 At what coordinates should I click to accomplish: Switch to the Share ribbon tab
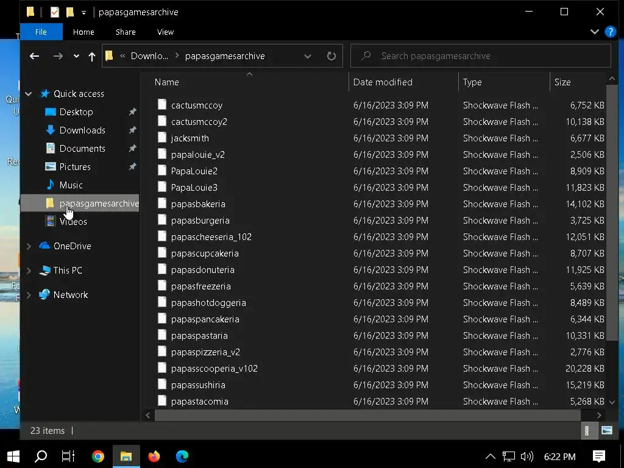pyautogui.click(x=126, y=32)
